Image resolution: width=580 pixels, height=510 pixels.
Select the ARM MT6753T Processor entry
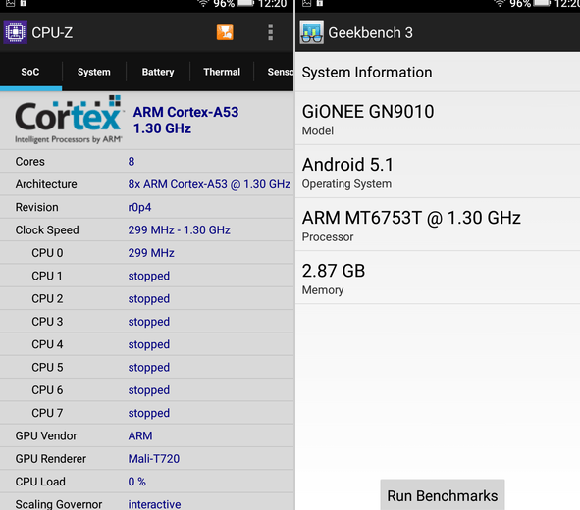pos(438,225)
